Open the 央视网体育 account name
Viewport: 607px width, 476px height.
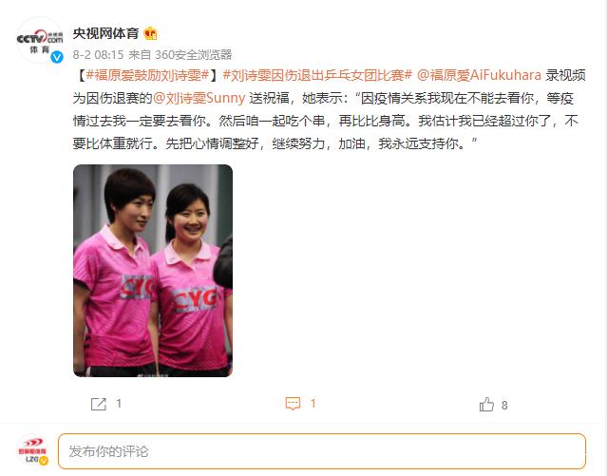(105, 33)
